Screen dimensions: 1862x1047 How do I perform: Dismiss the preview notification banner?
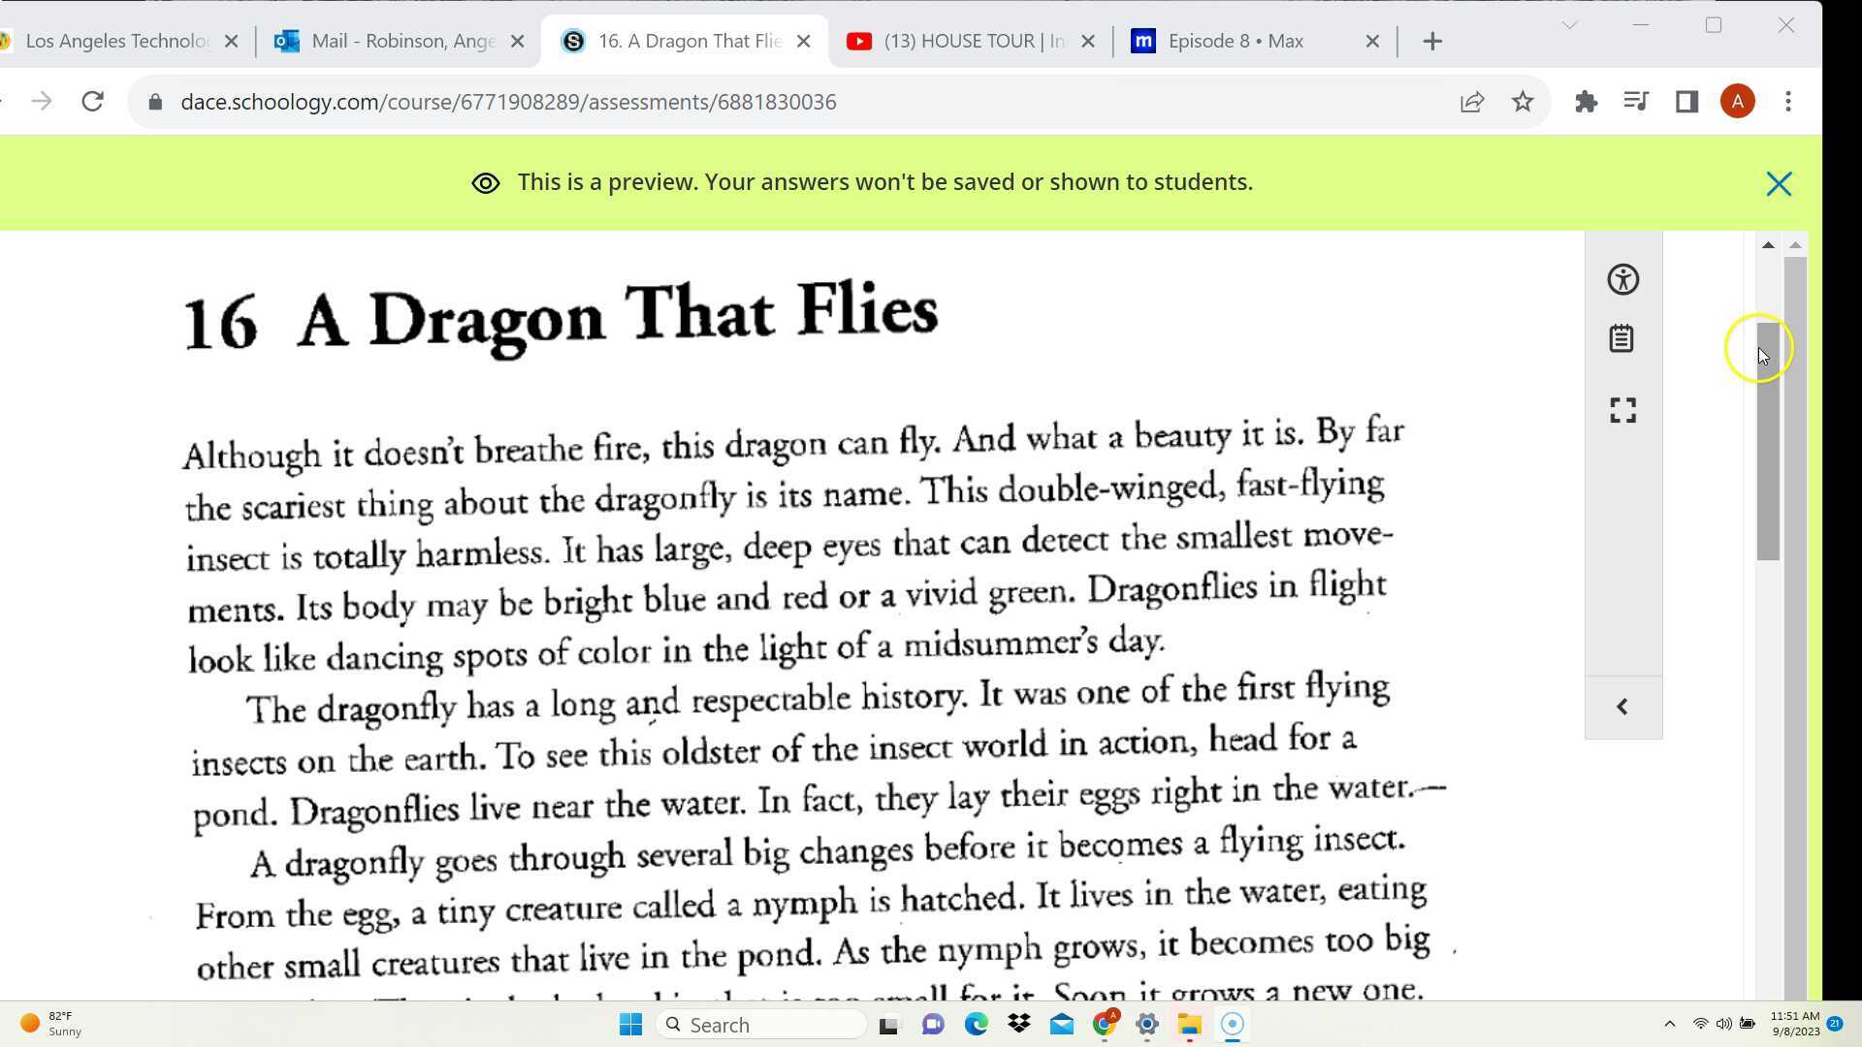(1779, 183)
